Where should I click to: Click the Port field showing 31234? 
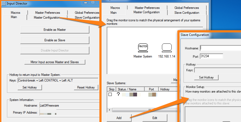(x=211, y=56)
